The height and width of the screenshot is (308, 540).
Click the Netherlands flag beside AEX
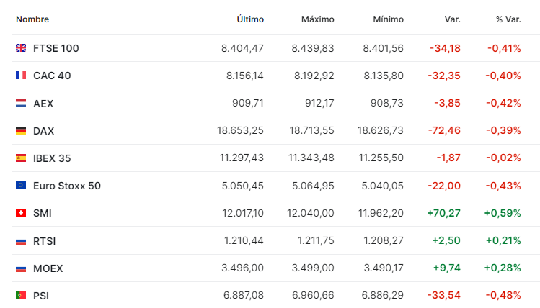click(x=21, y=104)
